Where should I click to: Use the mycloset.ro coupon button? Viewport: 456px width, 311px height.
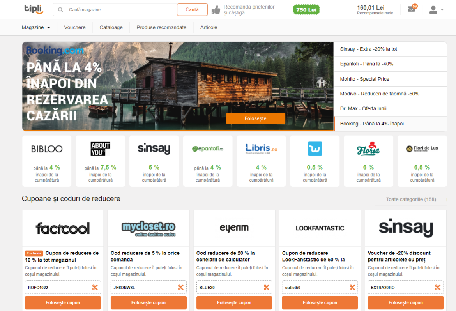148,302
